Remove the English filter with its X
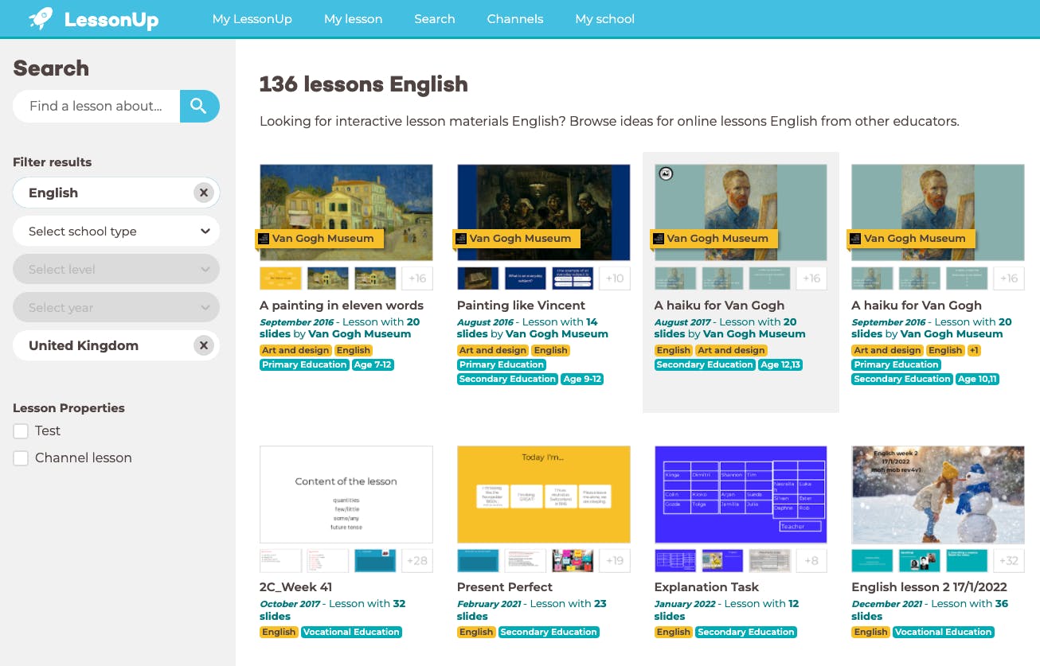The width and height of the screenshot is (1040, 666). tap(204, 193)
